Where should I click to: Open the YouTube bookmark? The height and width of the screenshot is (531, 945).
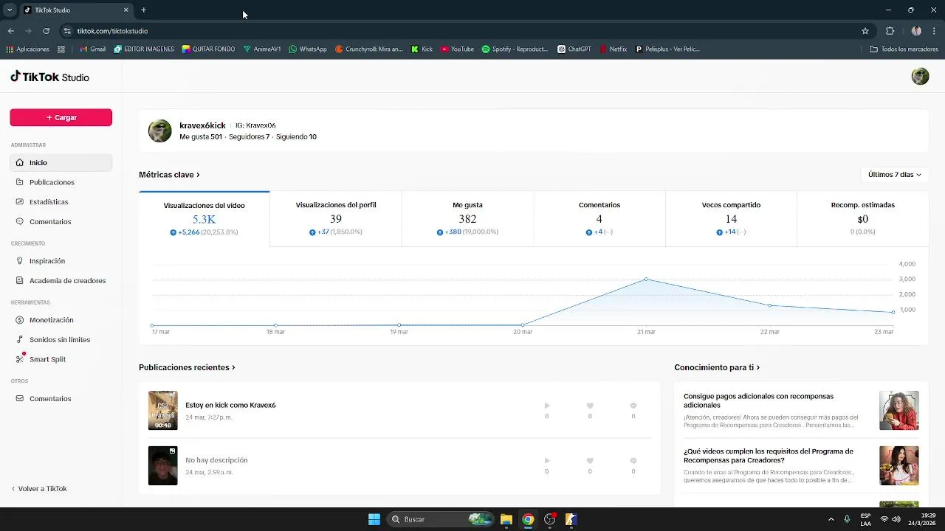pos(457,49)
